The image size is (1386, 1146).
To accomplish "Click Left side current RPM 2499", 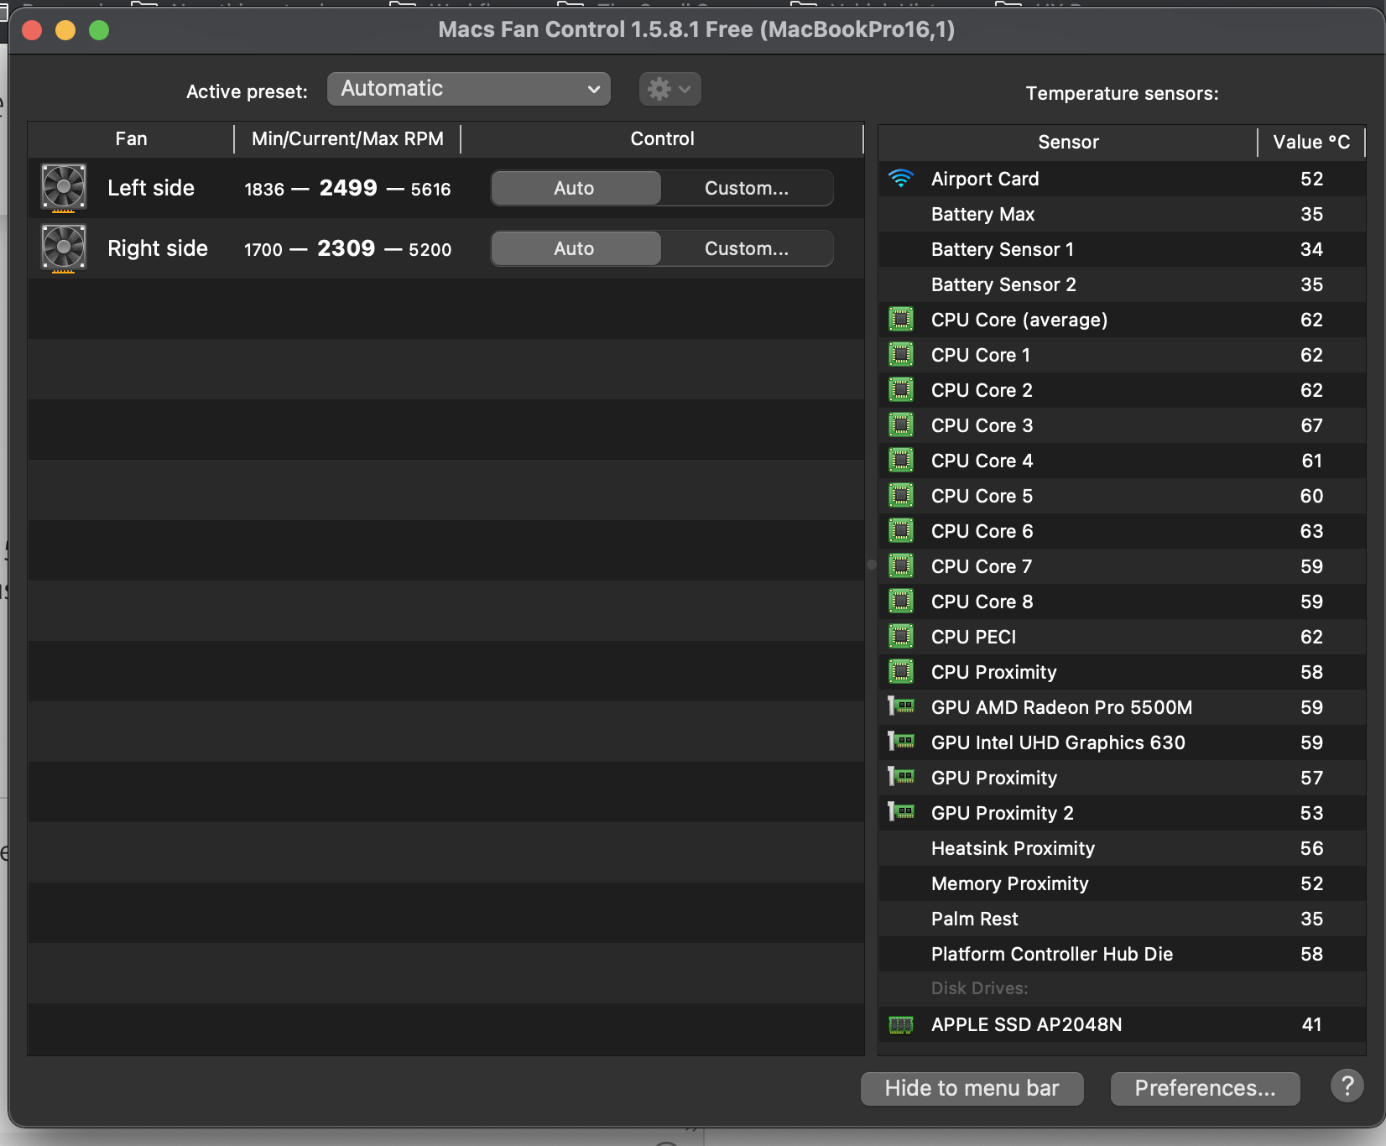I will [x=348, y=188].
